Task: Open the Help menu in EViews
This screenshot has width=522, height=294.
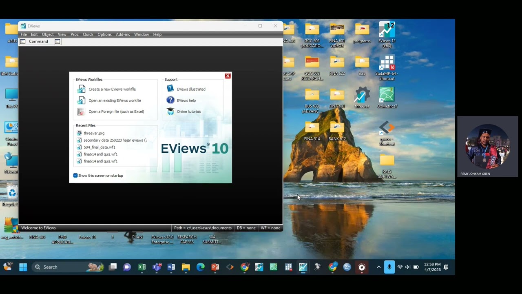Action: 157,34
